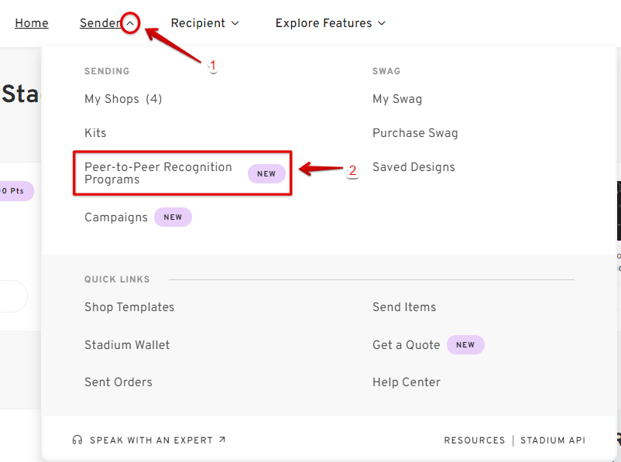Click the NEW badge beside Get a Quote
The image size is (621, 462).
click(465, 344)
